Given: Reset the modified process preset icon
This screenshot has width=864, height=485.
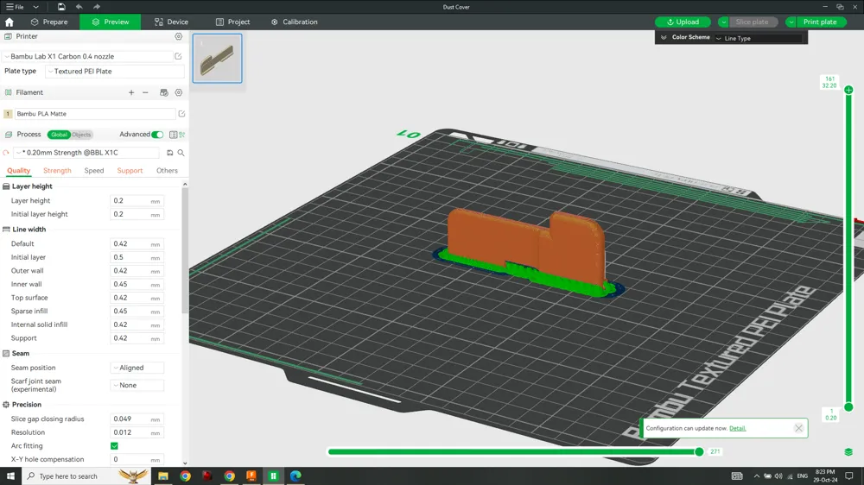Looking at the screenshot, I should [6, 153].
